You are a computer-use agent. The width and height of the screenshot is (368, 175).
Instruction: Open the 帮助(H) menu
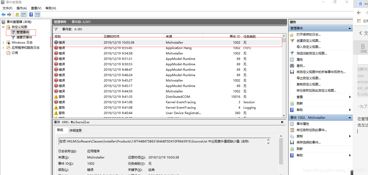[51, 8]
